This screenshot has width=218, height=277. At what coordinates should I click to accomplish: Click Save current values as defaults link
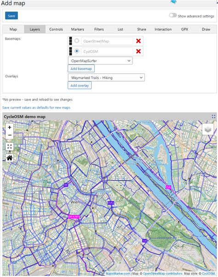[36, 107]
